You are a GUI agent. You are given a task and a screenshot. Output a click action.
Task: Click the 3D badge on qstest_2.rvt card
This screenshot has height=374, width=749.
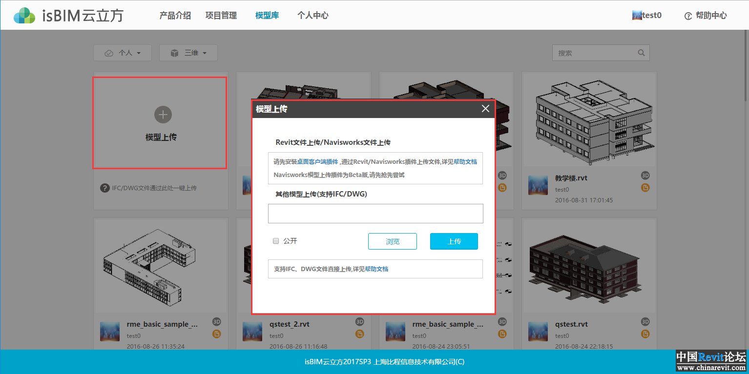click(359, 322)
